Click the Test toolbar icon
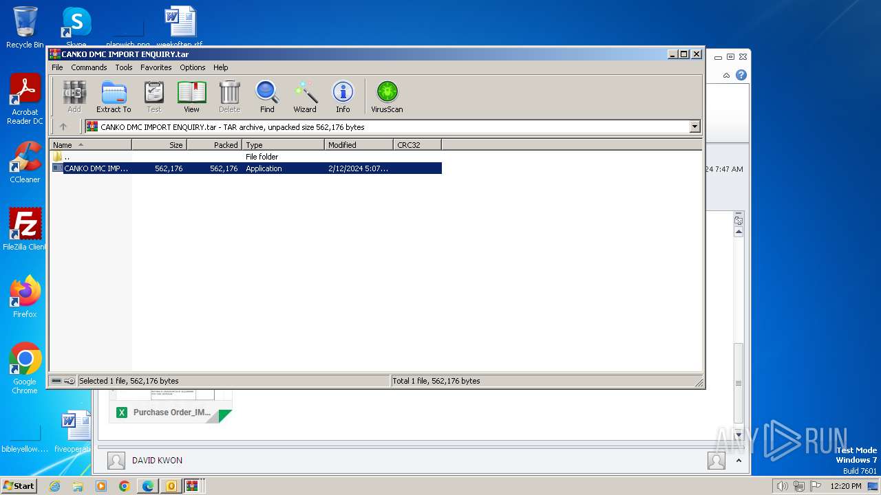This screenshot has width=881, height=495. coord(153,96)
